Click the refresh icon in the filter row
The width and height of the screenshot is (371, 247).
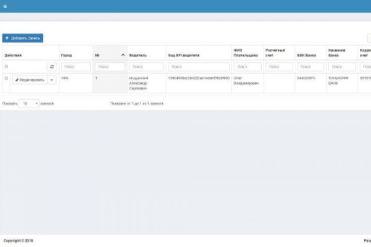52,67
